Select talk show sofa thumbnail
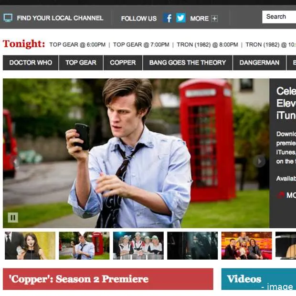This screenshot has height=296, width=296. [x=246, y=245]
